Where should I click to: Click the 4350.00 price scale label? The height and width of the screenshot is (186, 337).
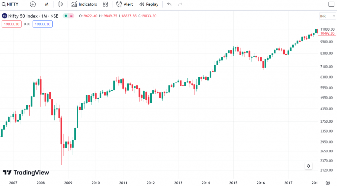(x=326, y=109)
